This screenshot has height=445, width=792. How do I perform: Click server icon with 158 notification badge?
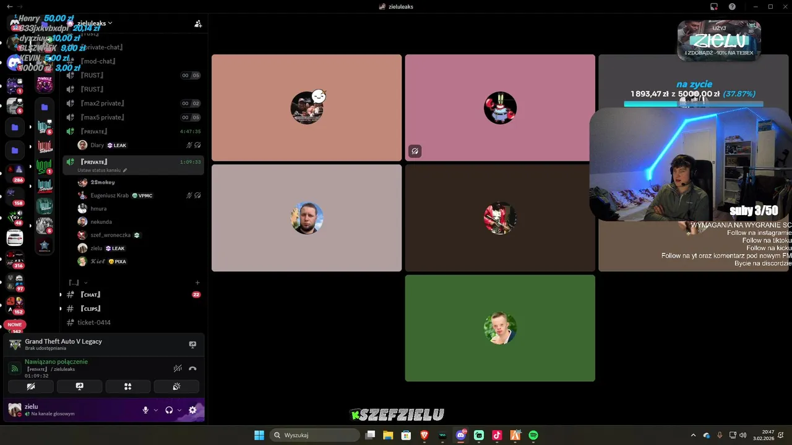click(15, 194)
